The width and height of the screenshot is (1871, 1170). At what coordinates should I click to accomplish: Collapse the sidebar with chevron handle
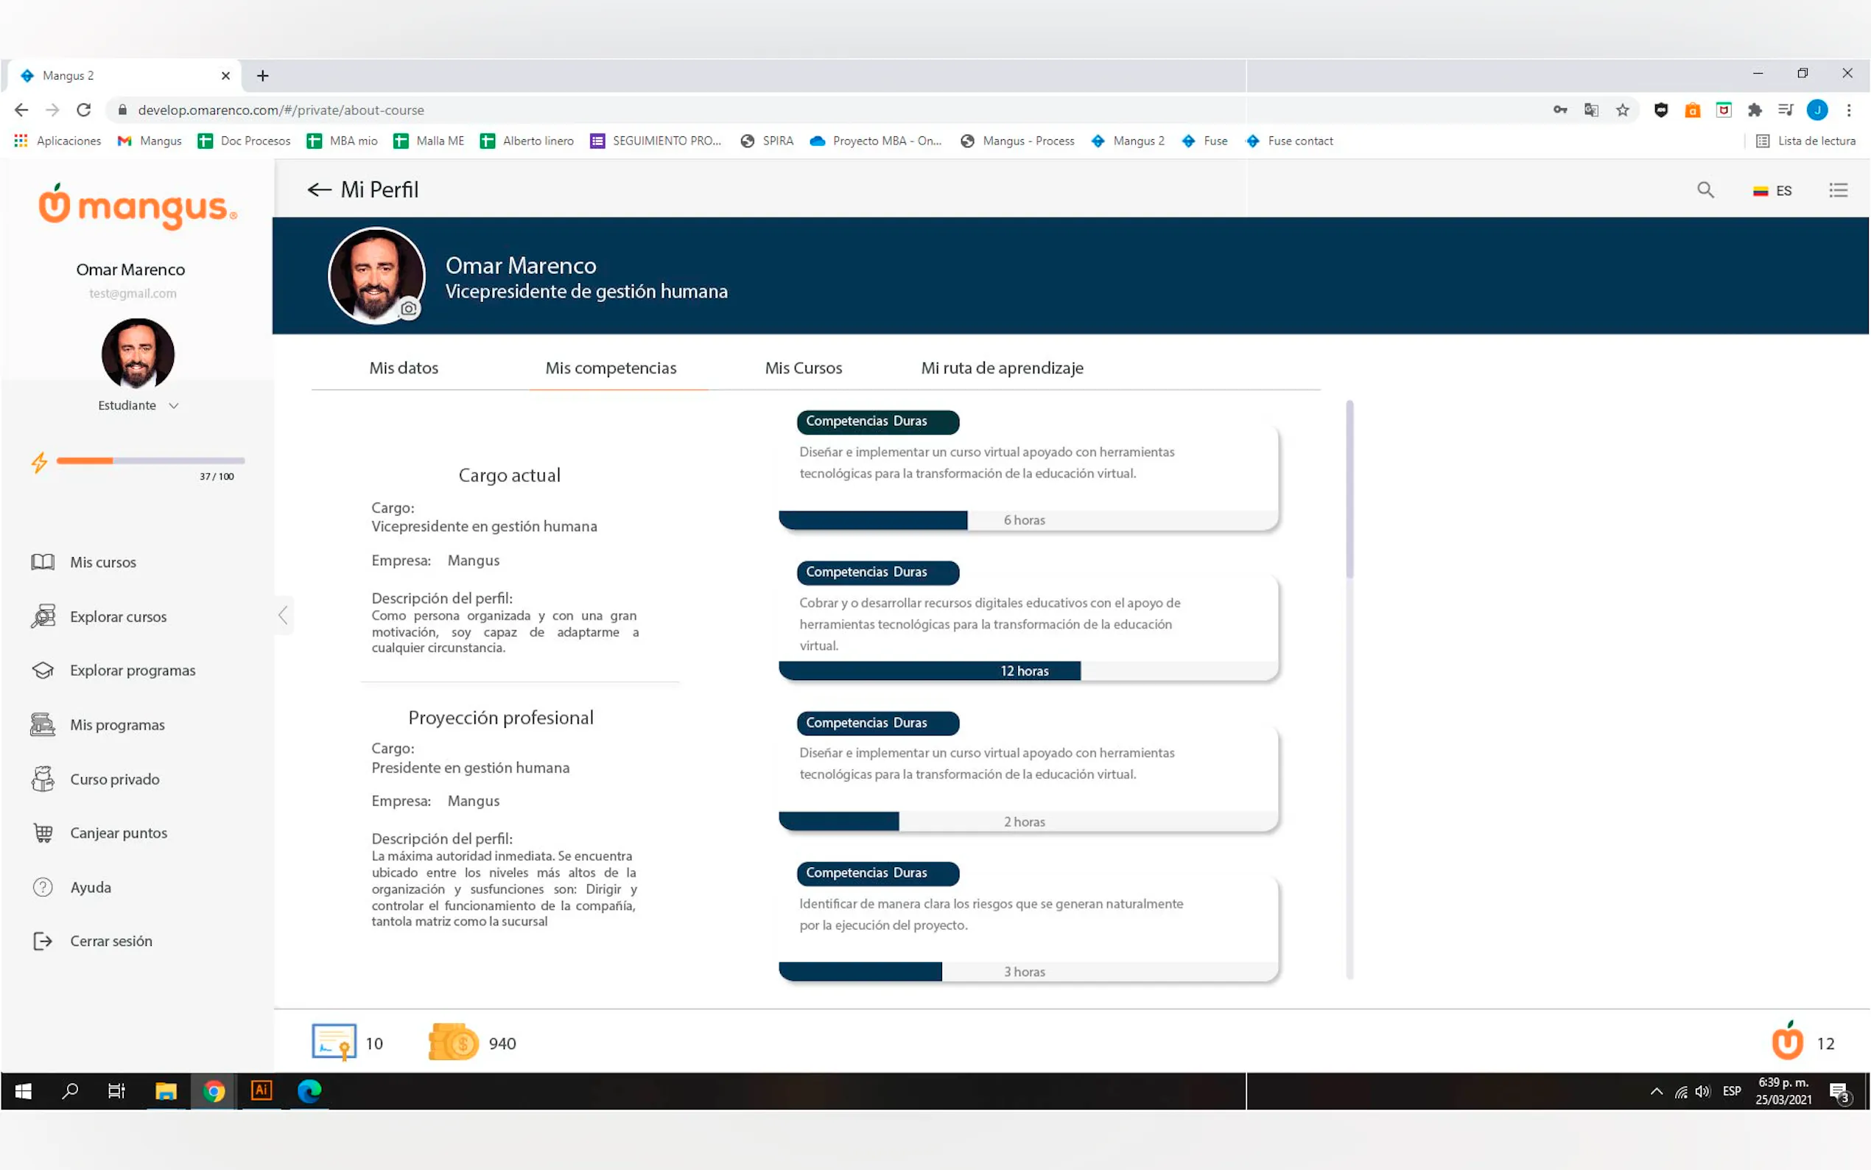point(283,615)
